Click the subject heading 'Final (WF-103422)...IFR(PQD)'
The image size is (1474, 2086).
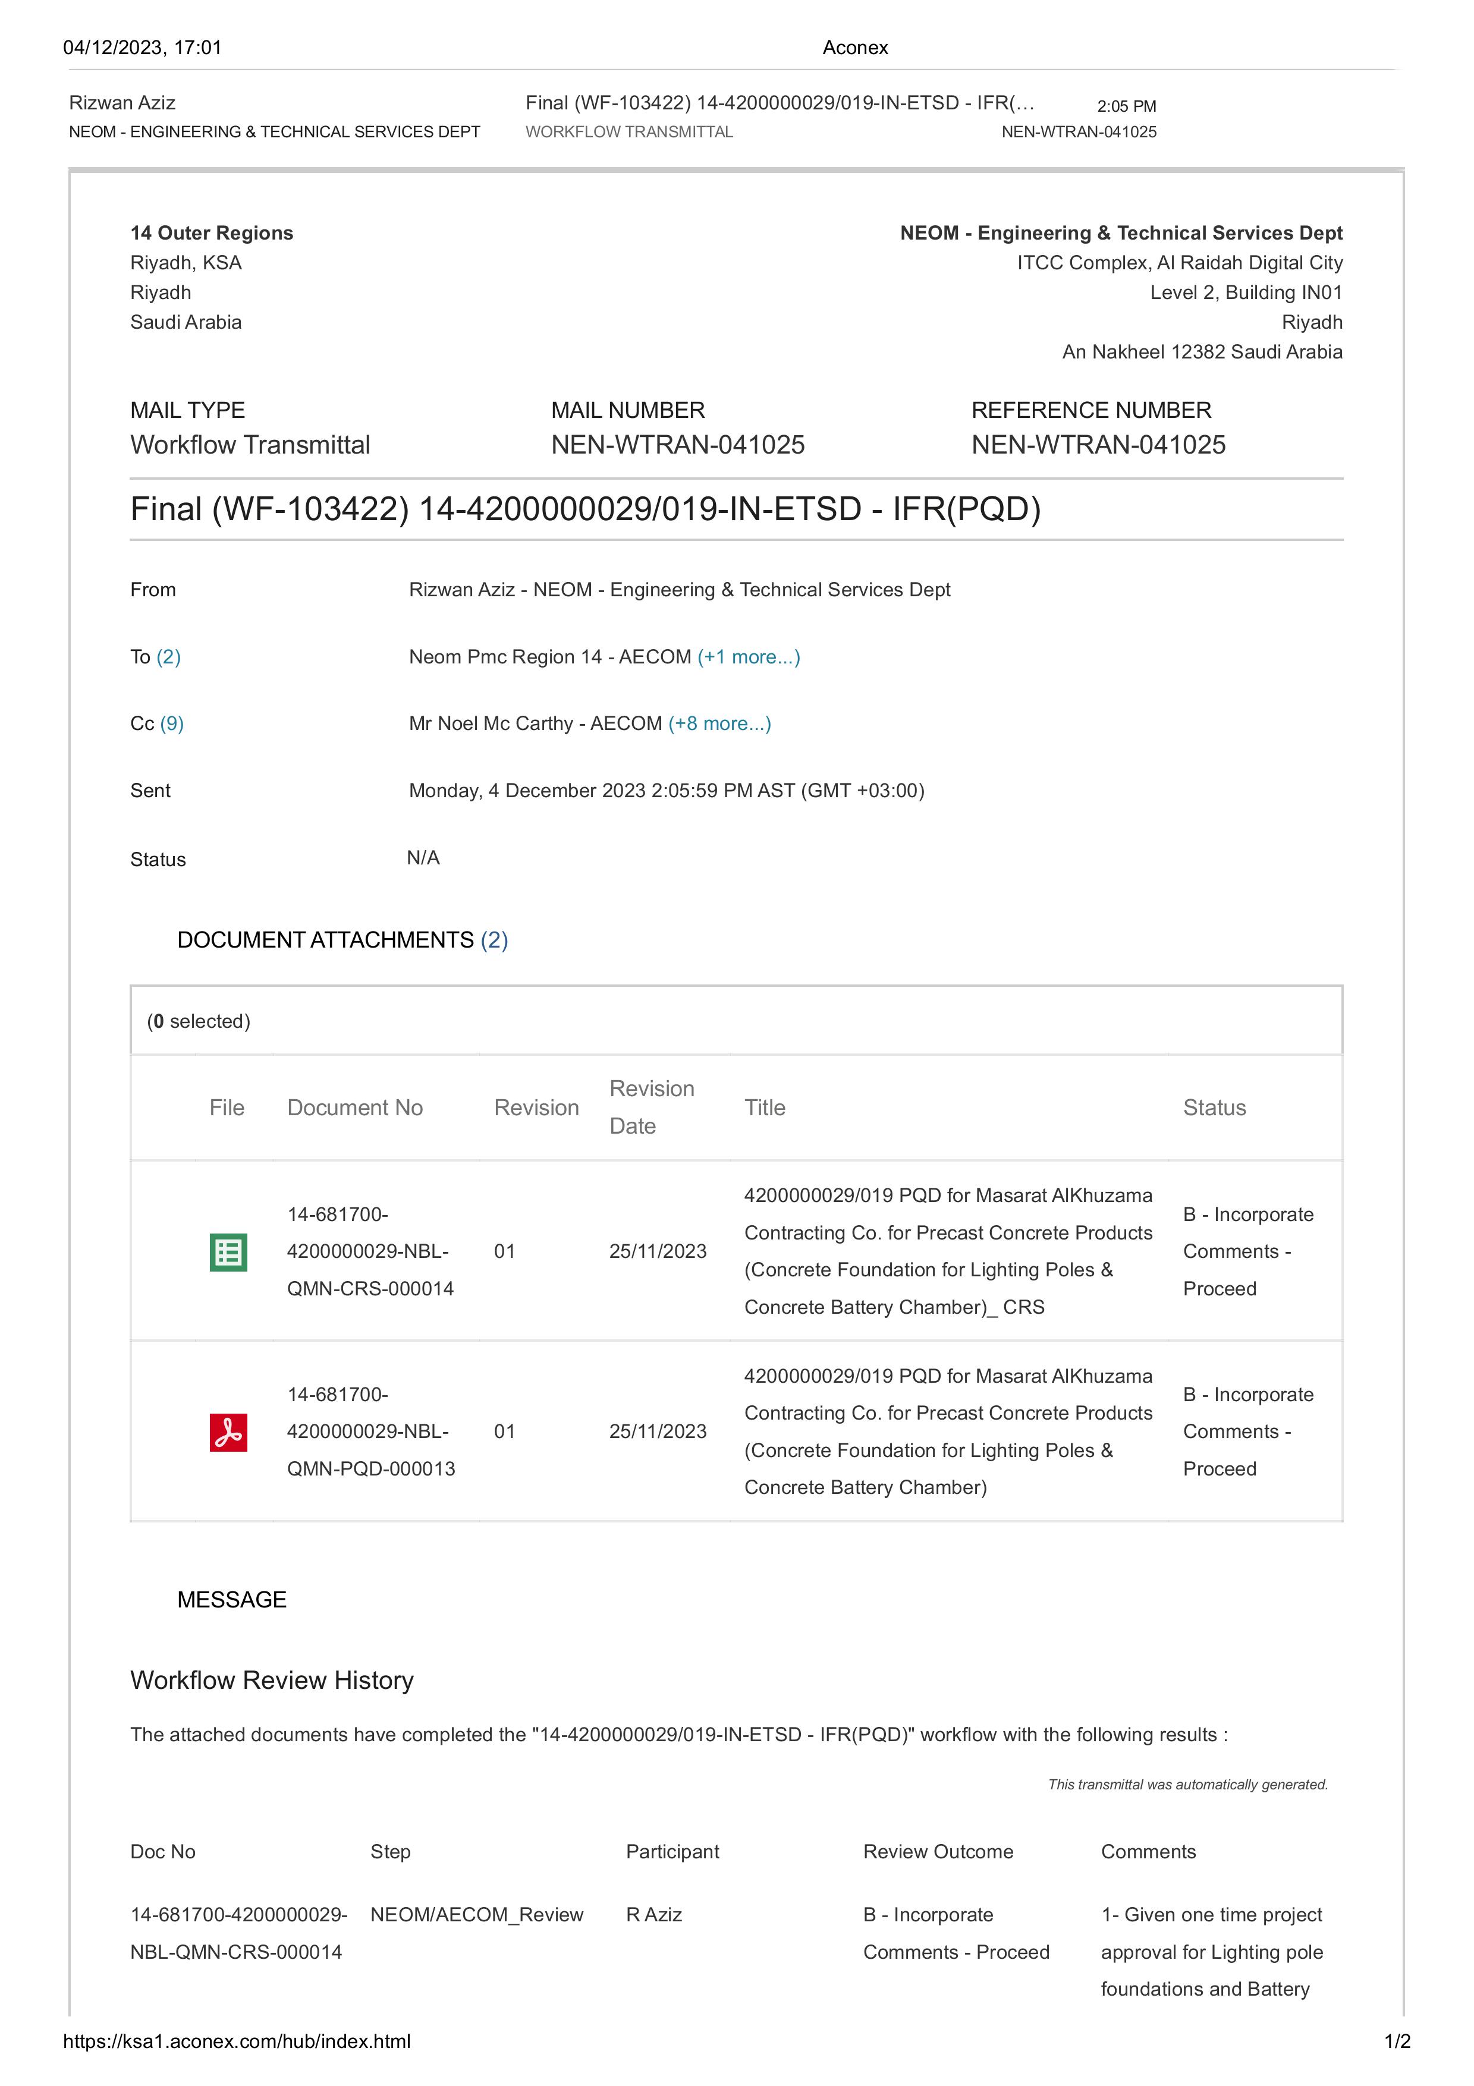585,509
